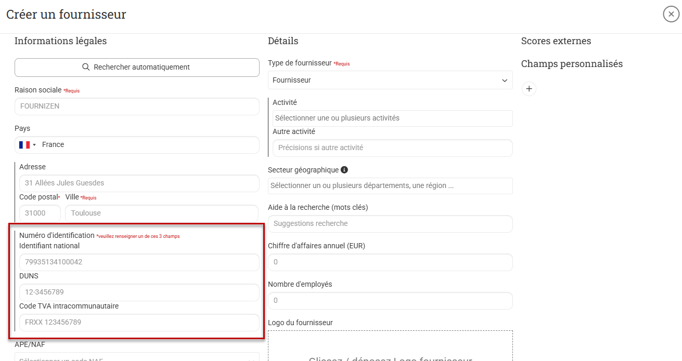682x361 pixels.
Task: Open the Pays country dropdown
Action: (x=151, y=145)
